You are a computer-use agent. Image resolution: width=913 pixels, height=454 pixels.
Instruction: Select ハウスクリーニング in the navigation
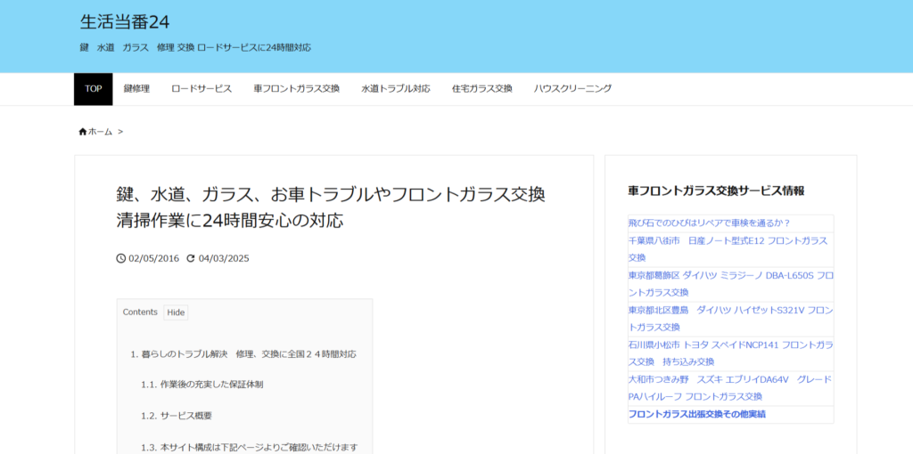573,89
